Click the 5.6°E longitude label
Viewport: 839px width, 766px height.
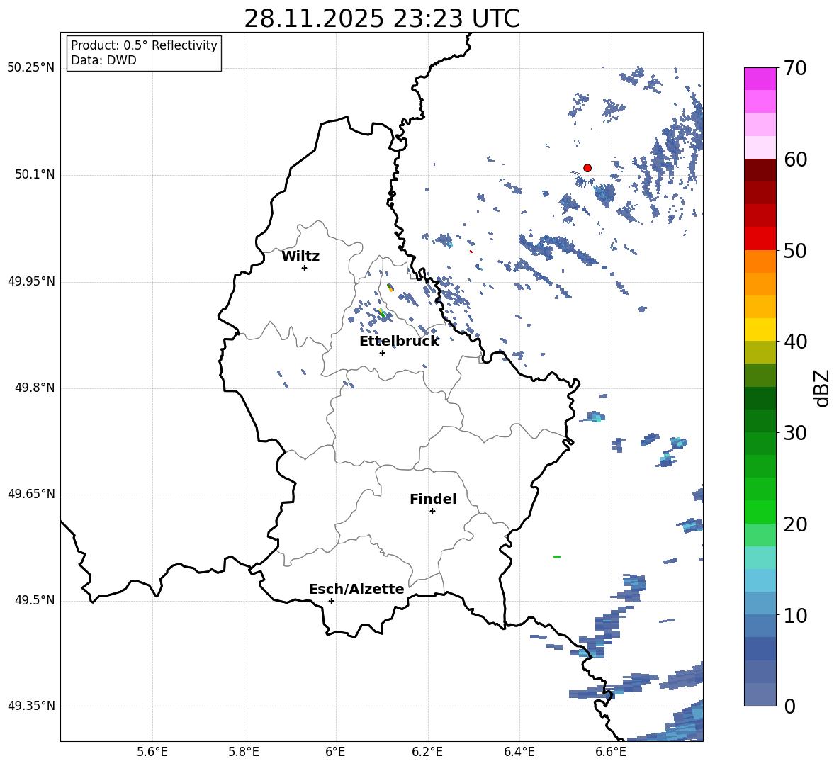(x=152, y=752)
